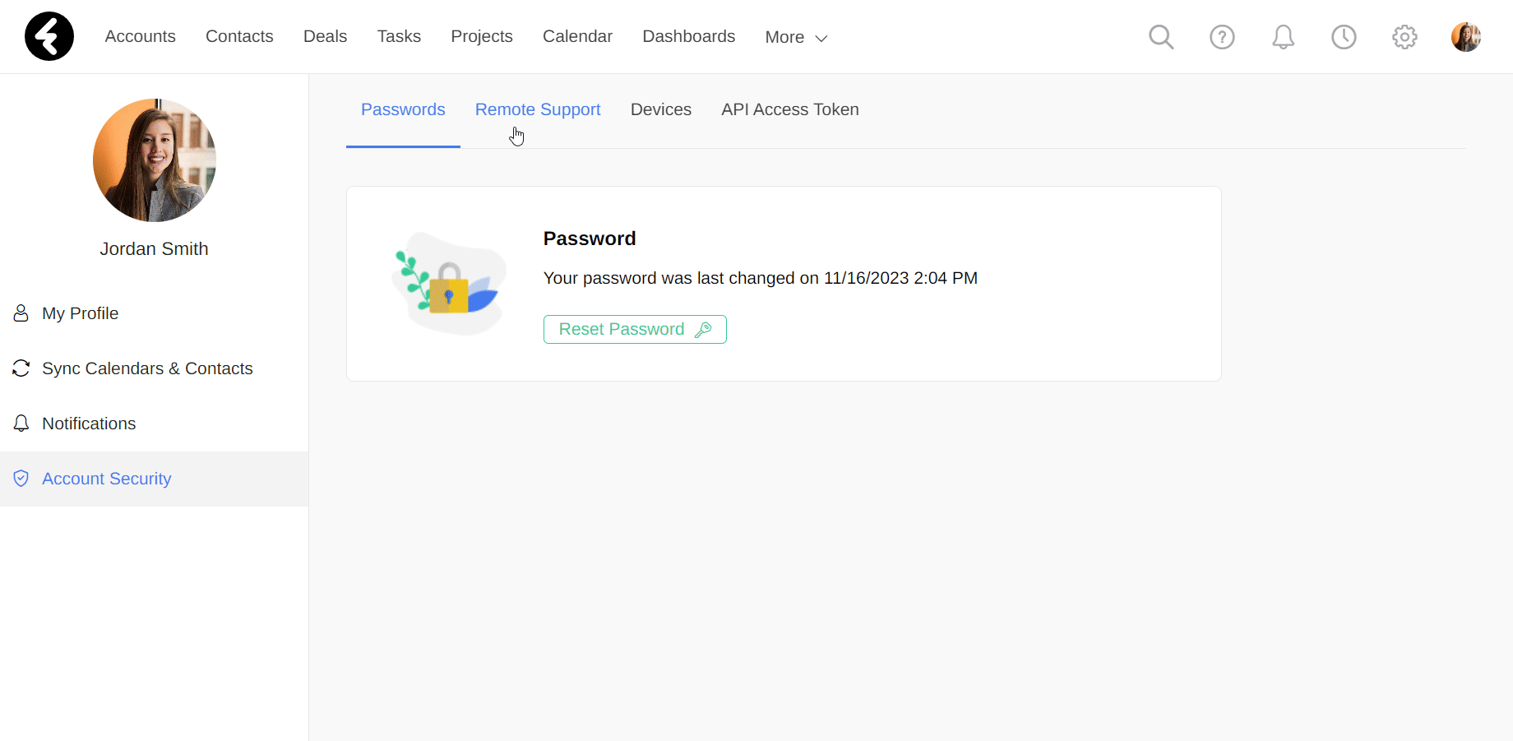Image resolution: width=1513 pixels, height=741 pixels.
Task: Go to Accounts in the top navigation
Action: [141, 36]
